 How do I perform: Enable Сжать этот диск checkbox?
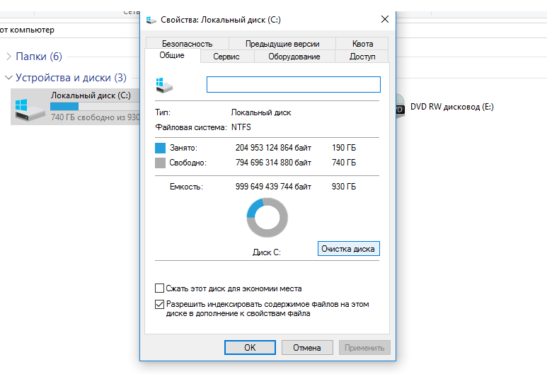[159, 288]
